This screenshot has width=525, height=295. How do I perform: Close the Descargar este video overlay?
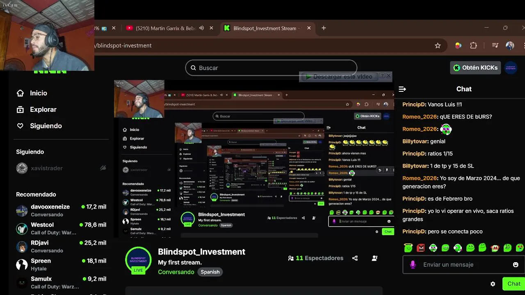point(389,76)
